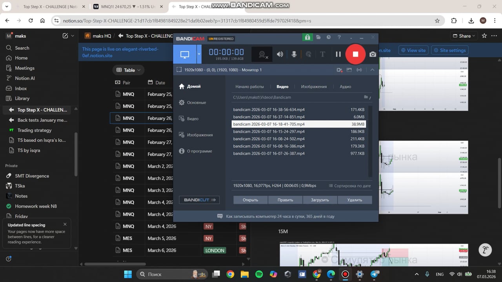Viewport: 502px width, 282px height.
Task: Open the scheduled recording clock icon
Action: [x=329, y=37]
